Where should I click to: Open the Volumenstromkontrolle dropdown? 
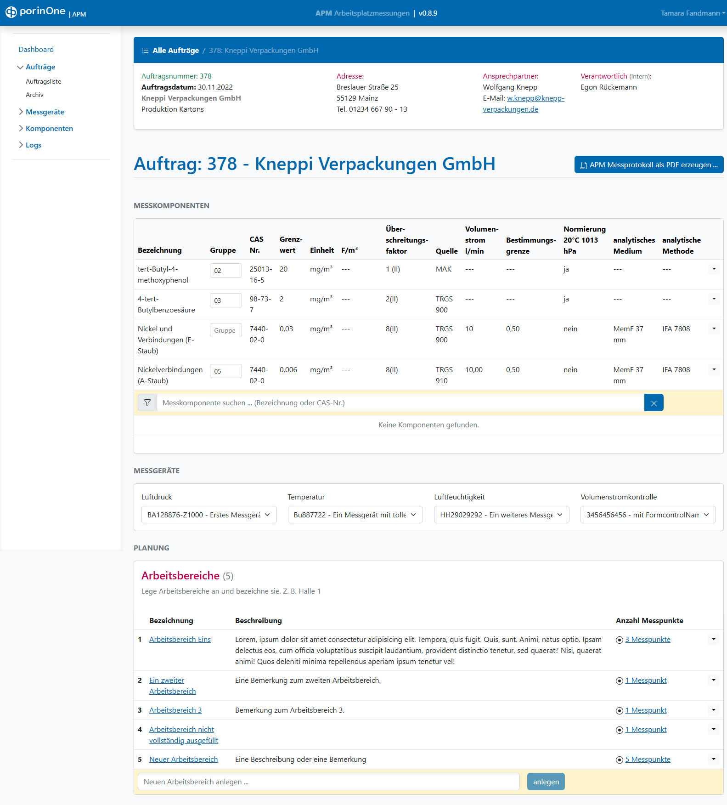(x=648, y=515)
